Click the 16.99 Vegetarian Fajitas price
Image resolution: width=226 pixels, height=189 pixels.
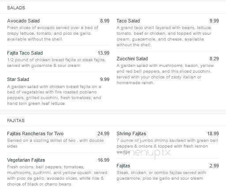[x=104, y=160]
